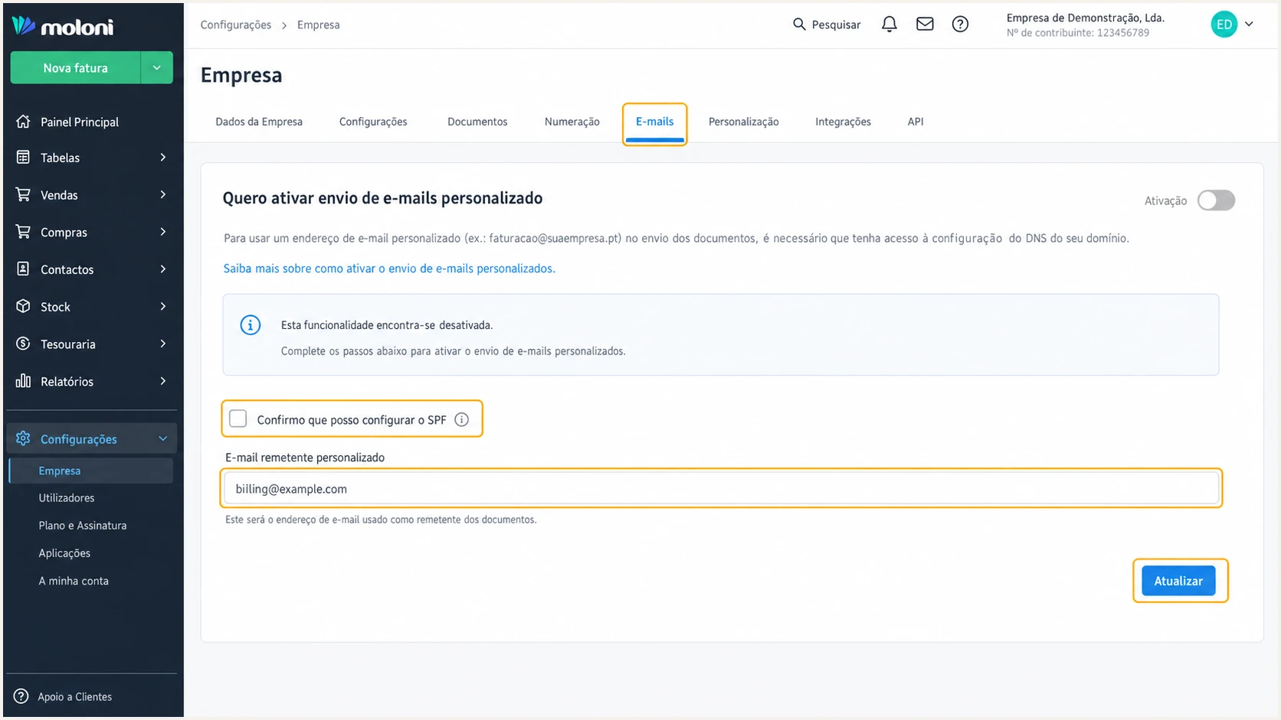Click the Configurações gear icon

[23, 438]
